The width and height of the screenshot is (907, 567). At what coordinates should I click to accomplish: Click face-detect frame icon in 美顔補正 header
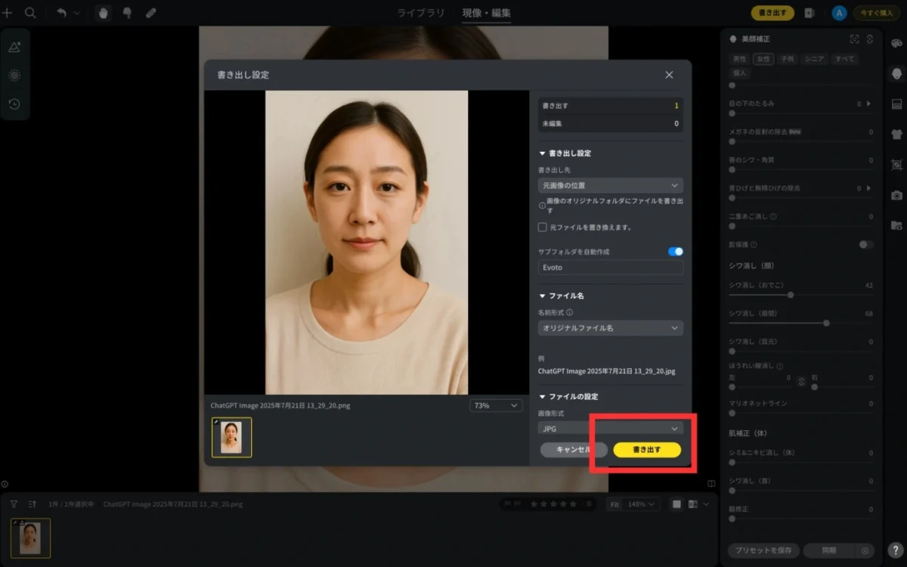(855, 39)
